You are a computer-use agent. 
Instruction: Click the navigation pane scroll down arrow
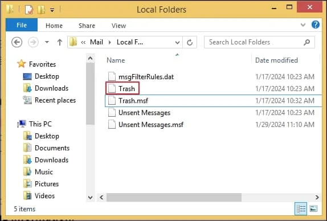click(91, 197)
